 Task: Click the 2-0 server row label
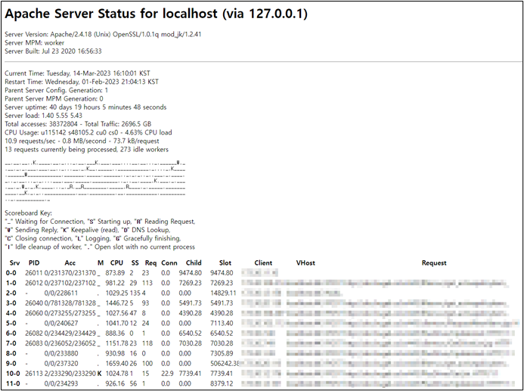pos(11,293)
